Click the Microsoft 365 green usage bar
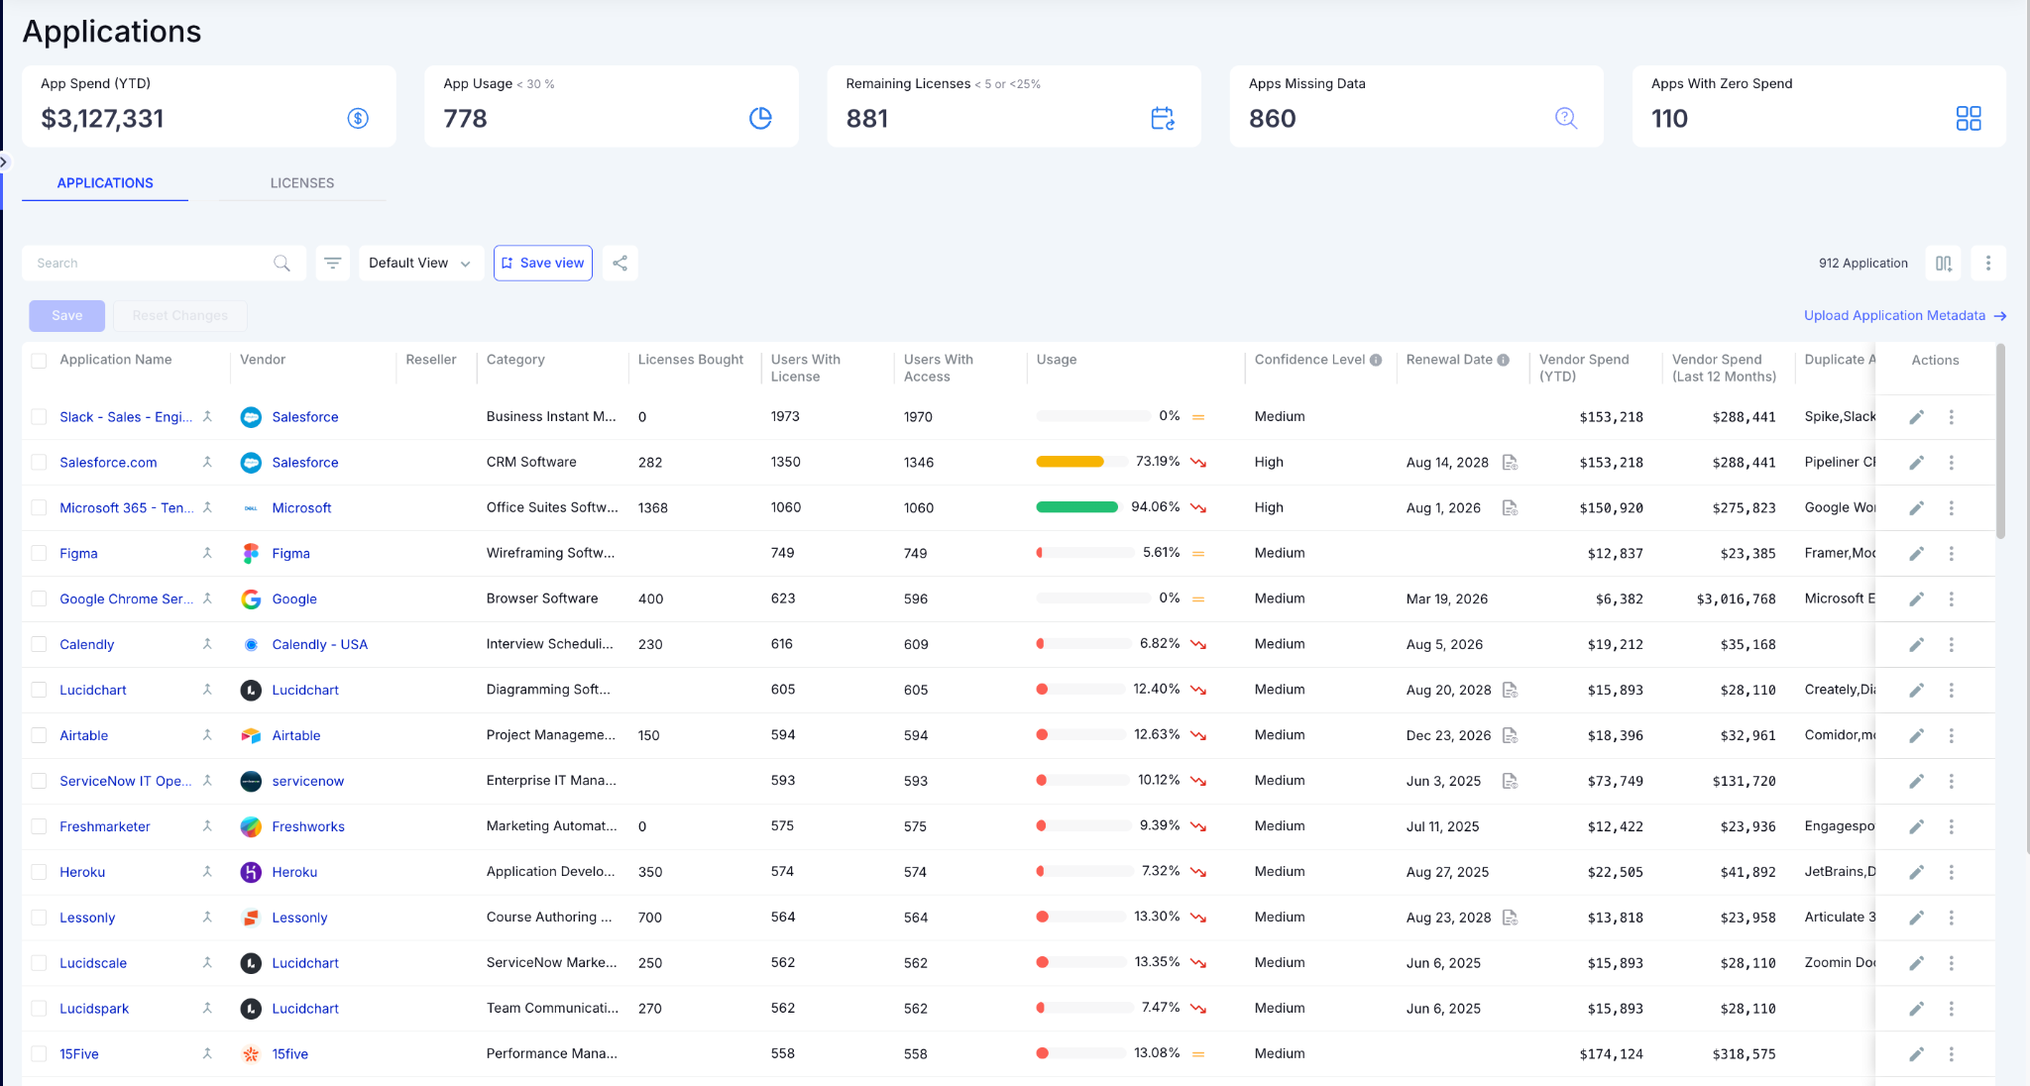This screenshot has width=2030, height=1086. point(1077,507)
